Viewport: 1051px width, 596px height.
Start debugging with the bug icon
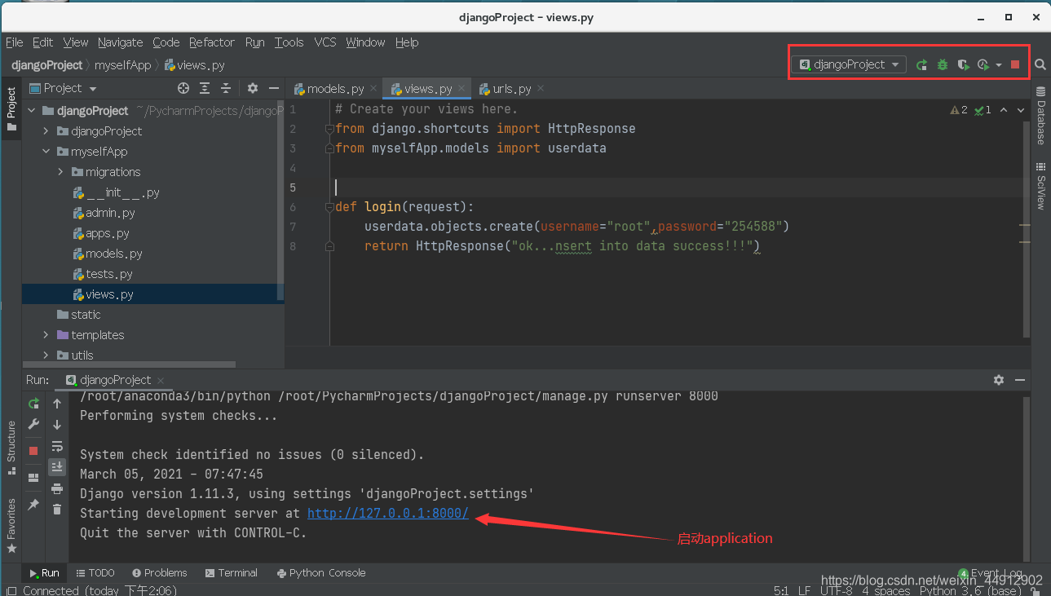(943, 64)
